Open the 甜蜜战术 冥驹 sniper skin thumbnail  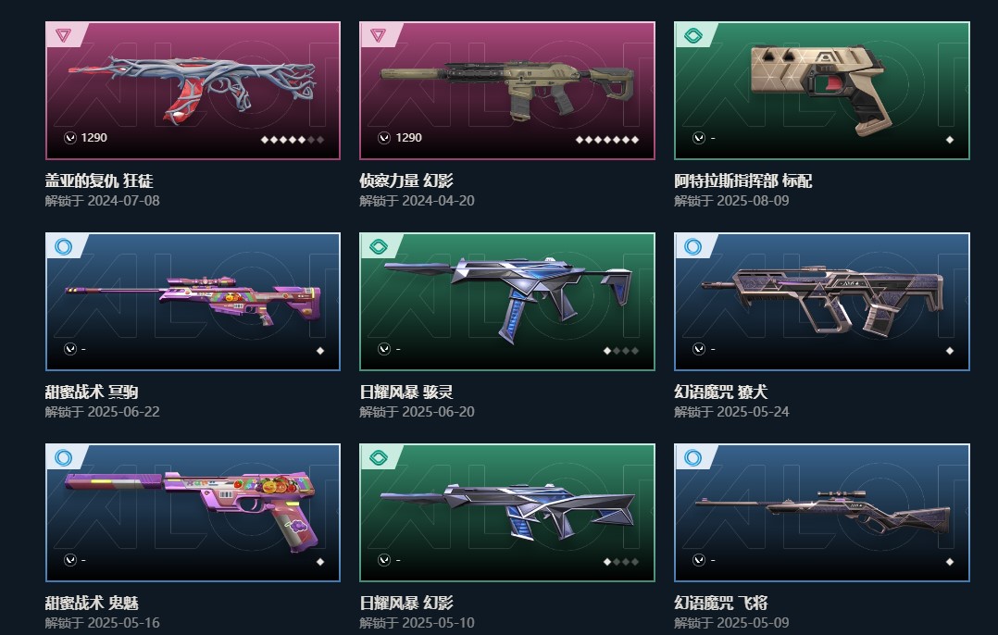click(x=193, y=302)
